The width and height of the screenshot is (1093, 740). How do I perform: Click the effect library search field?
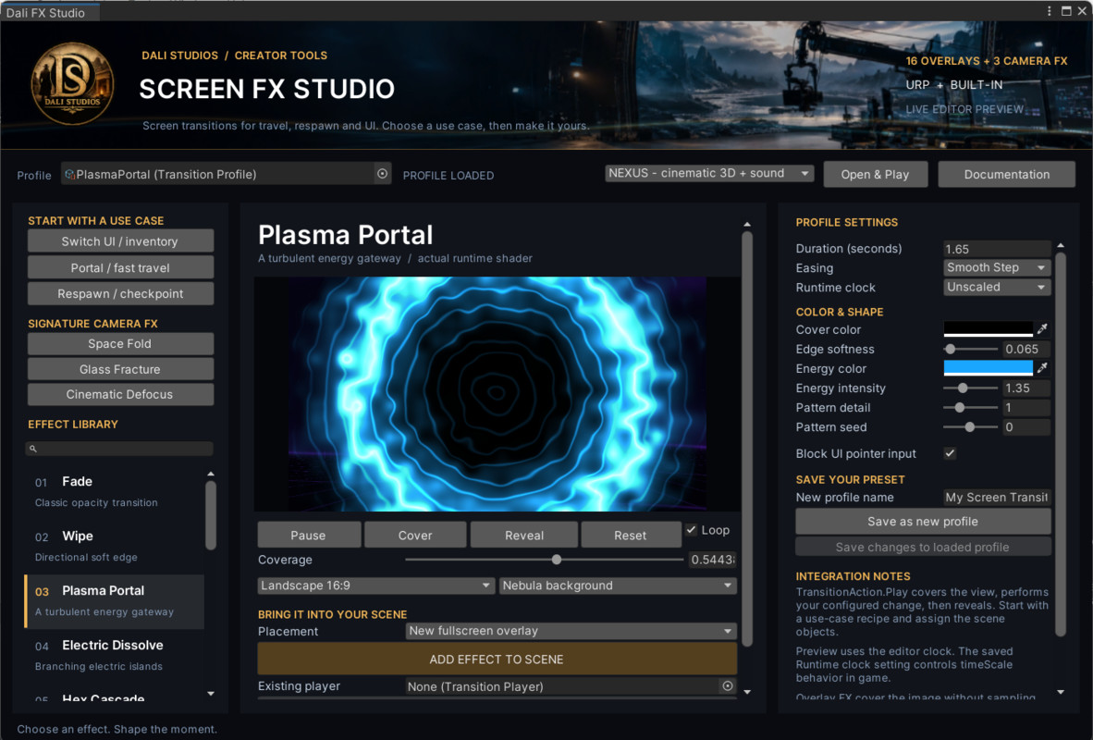(x=119, y=449)
